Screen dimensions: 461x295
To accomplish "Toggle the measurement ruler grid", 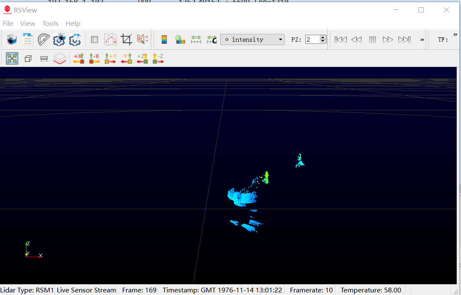I will tap(44, 59).
